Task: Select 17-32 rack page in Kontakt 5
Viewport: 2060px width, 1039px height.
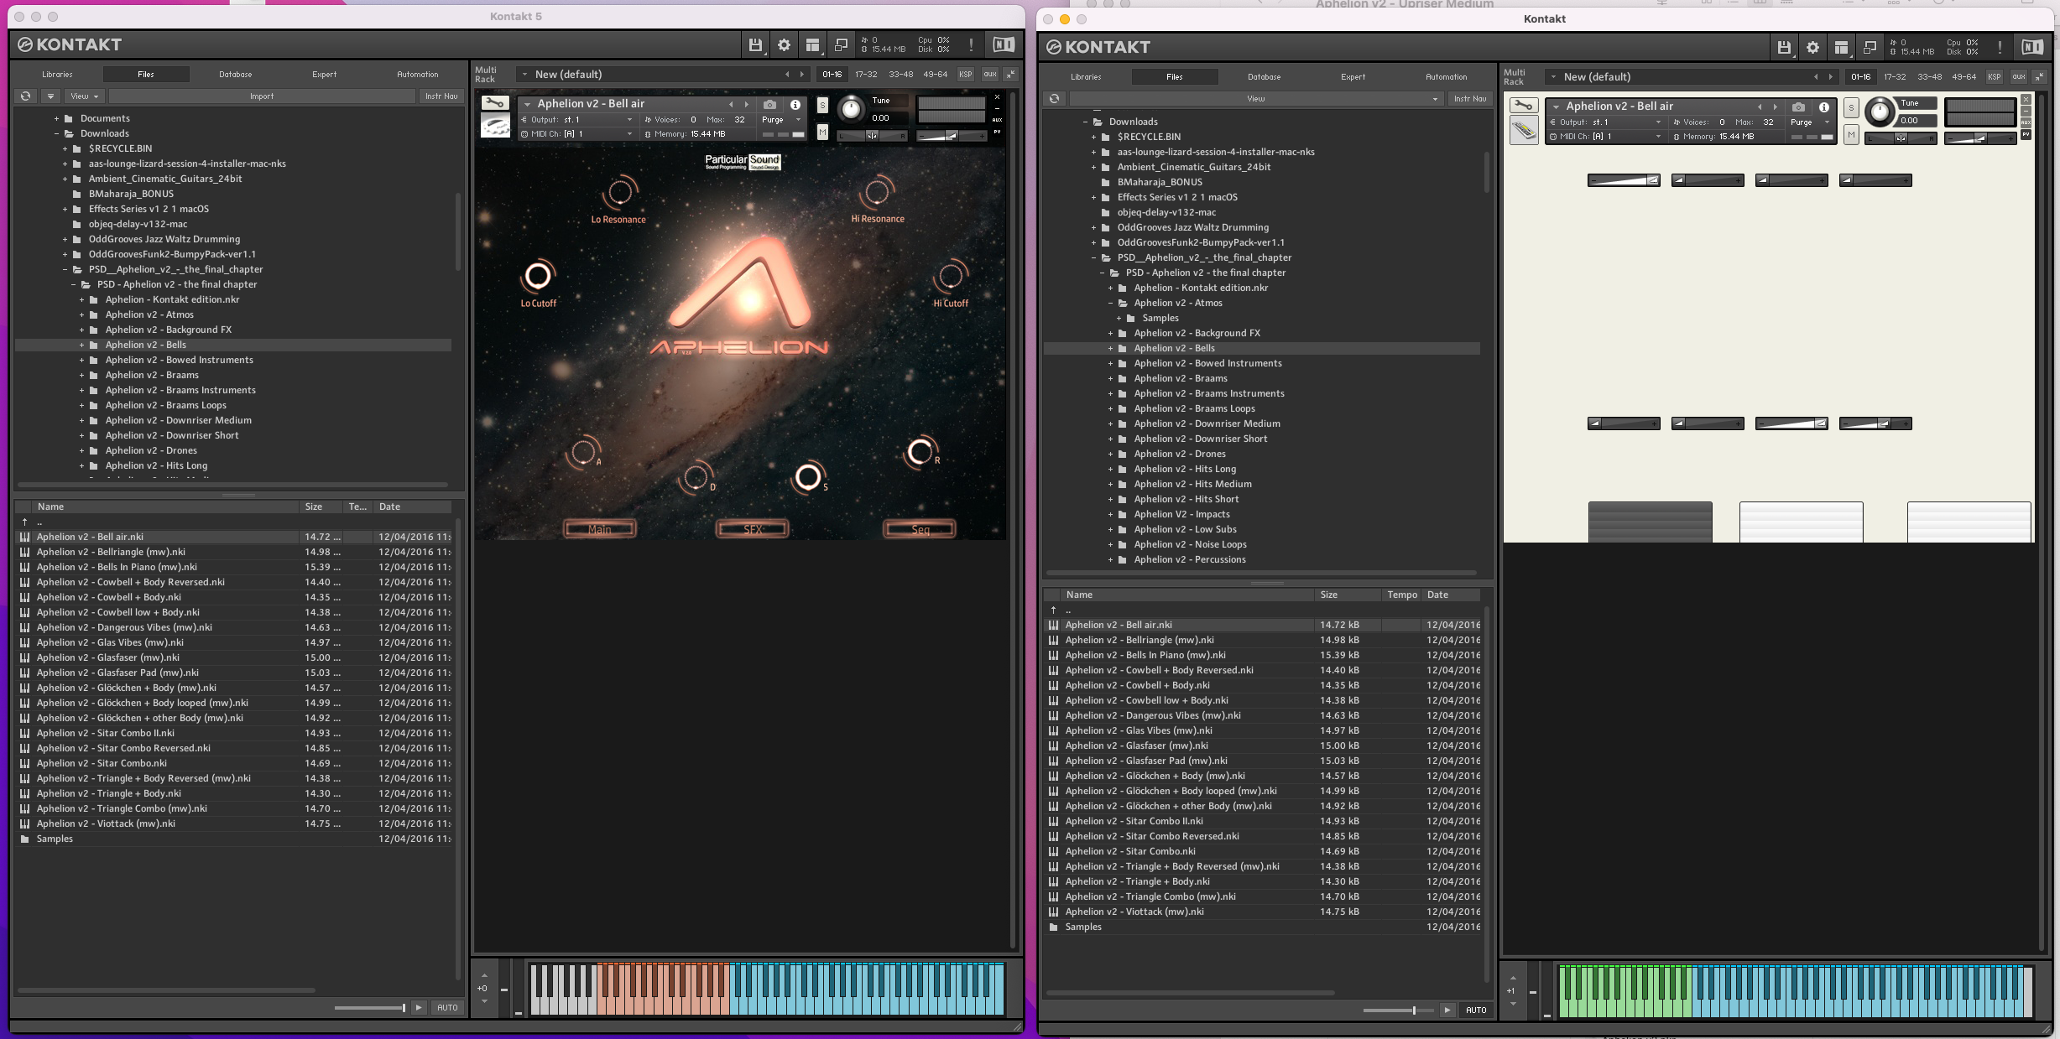Action: tap(866, 74)
